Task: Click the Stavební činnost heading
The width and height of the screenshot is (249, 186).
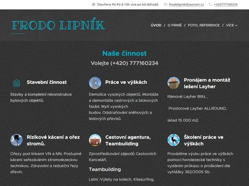Action: [x=47, y=82]
